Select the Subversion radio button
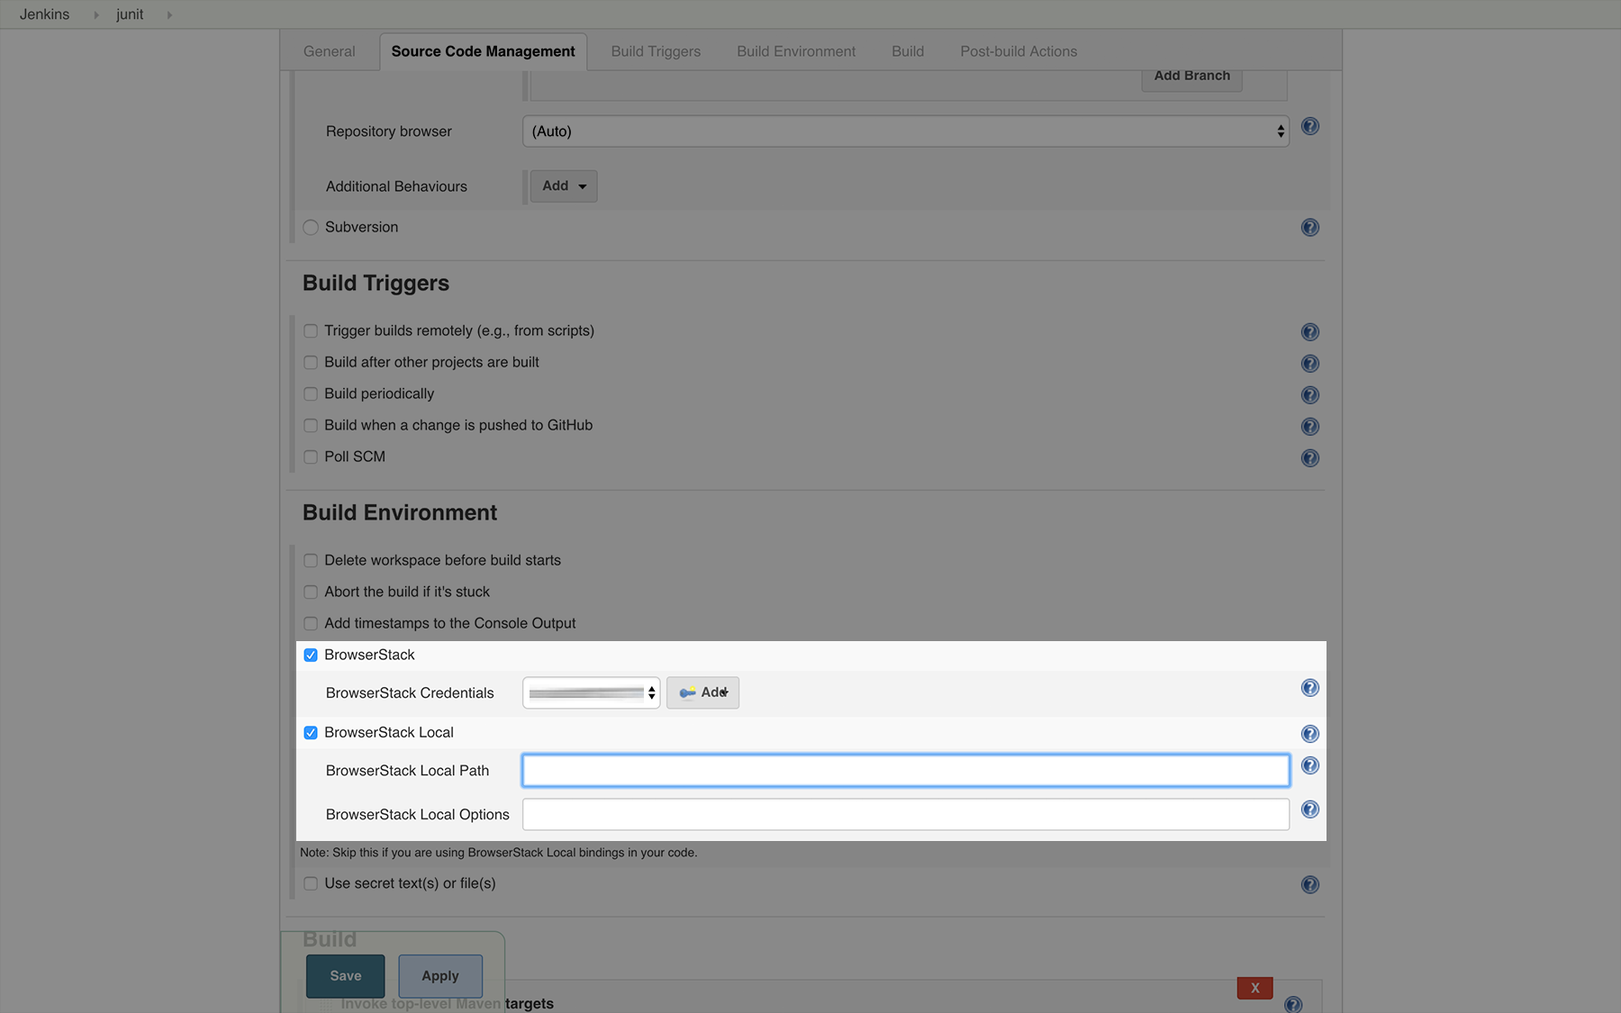The height and width of the screenshot is (1013, 1621). point(311,227)
